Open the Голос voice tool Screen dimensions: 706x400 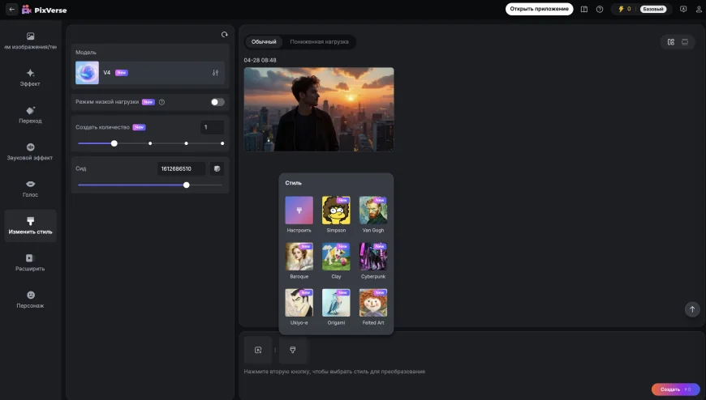(x=30, y=188)
